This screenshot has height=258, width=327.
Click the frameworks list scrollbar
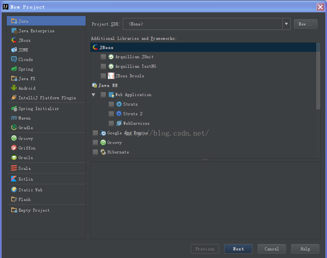click(x=318, y=76)
